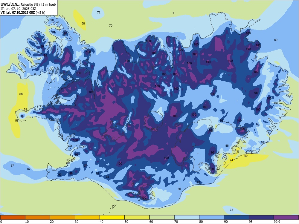The image size is (299, 224).
Task: Click the bright yellow 40–50 legend swatch
Action: [112, 217]
